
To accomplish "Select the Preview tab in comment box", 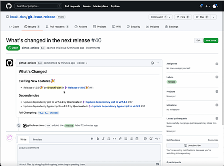I will pyautogui.click(x=37, y=139).
